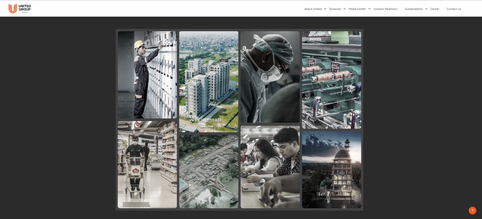Open the Sustainability menu item
Viewport: 482px width, 219px height.
tap(413, 9)
